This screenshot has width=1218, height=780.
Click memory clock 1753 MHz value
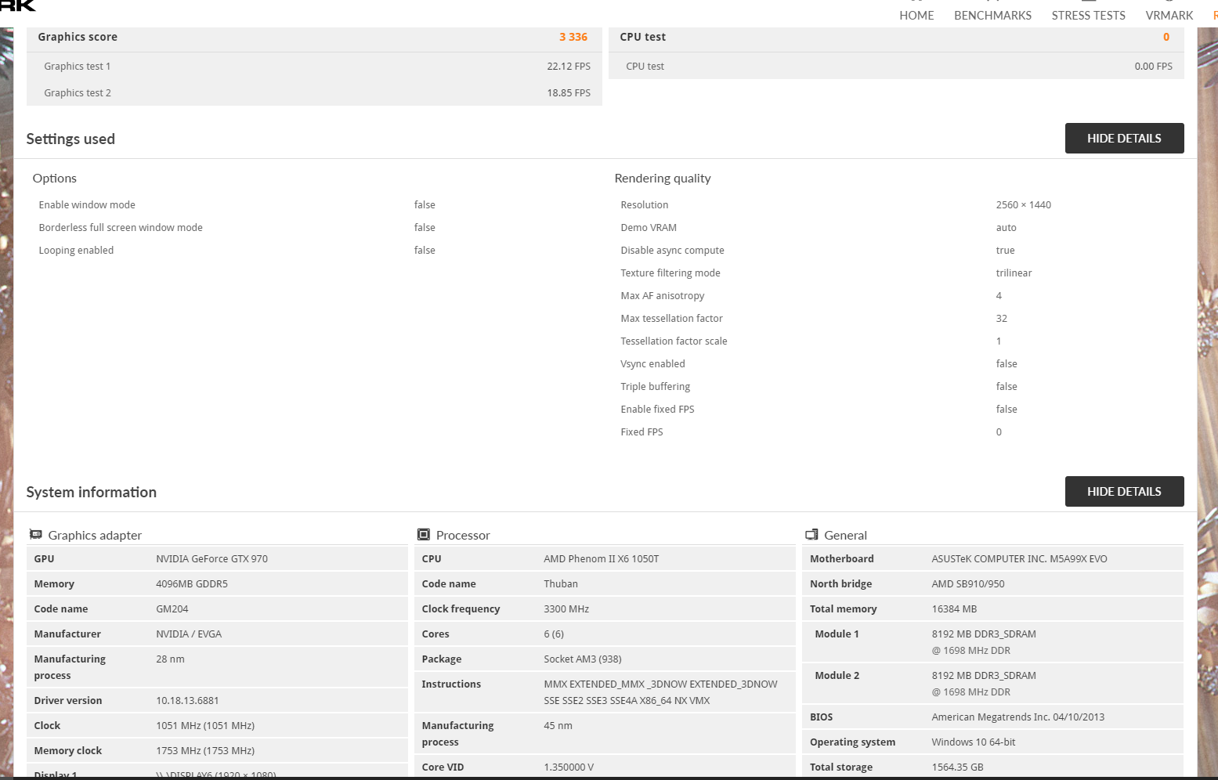(205, 751)
